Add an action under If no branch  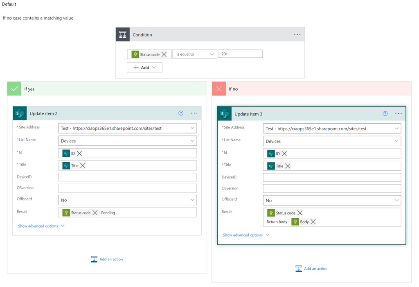[x=311, y=269]
